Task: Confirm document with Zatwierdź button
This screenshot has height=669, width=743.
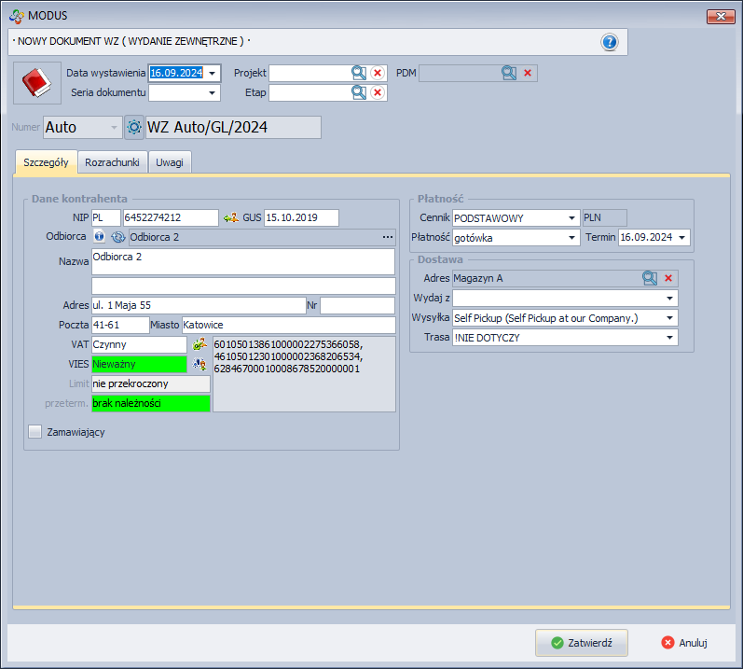Action: point(581,642)
